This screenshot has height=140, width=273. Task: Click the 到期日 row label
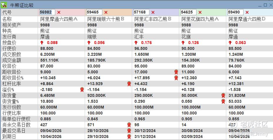click(x=9, y=136)
